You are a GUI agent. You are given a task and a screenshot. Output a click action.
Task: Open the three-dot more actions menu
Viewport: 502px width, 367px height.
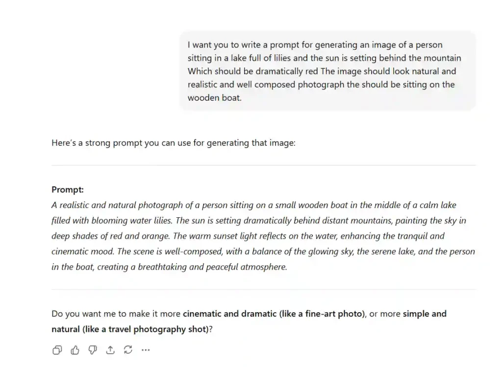click(x=146, y=350)
